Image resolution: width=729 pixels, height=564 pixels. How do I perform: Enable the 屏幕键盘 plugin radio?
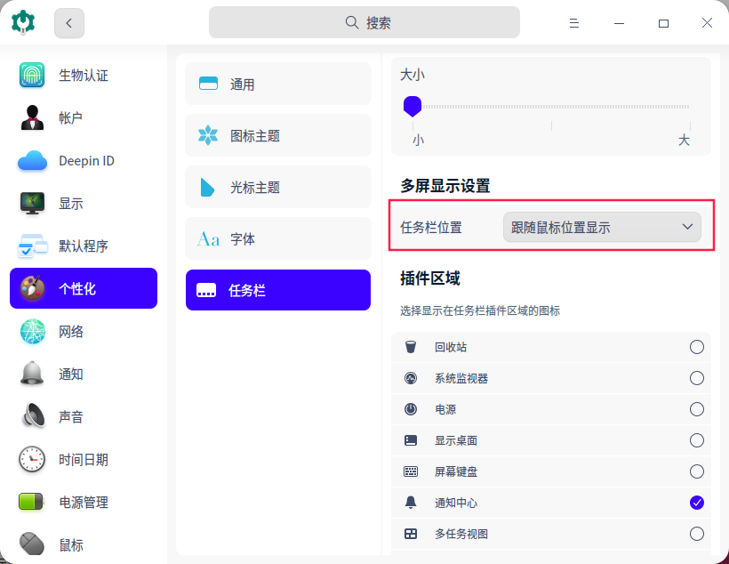696,471
